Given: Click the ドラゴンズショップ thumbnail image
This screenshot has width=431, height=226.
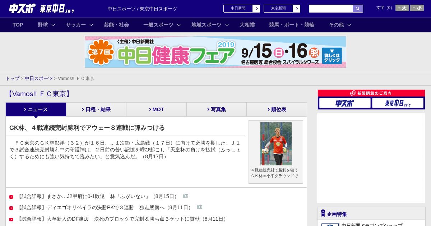Looking at the screenshot, I should click(x=330, y=225).
